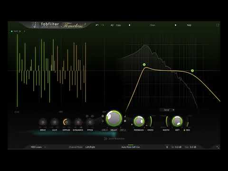Click the Feedback knob

139,122
